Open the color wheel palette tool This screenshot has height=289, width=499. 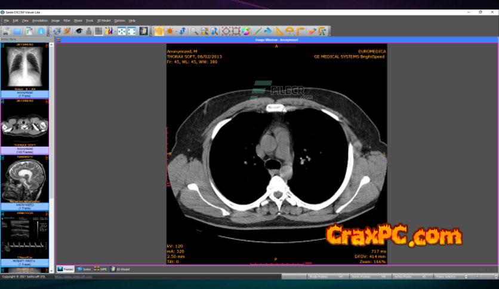246,31
